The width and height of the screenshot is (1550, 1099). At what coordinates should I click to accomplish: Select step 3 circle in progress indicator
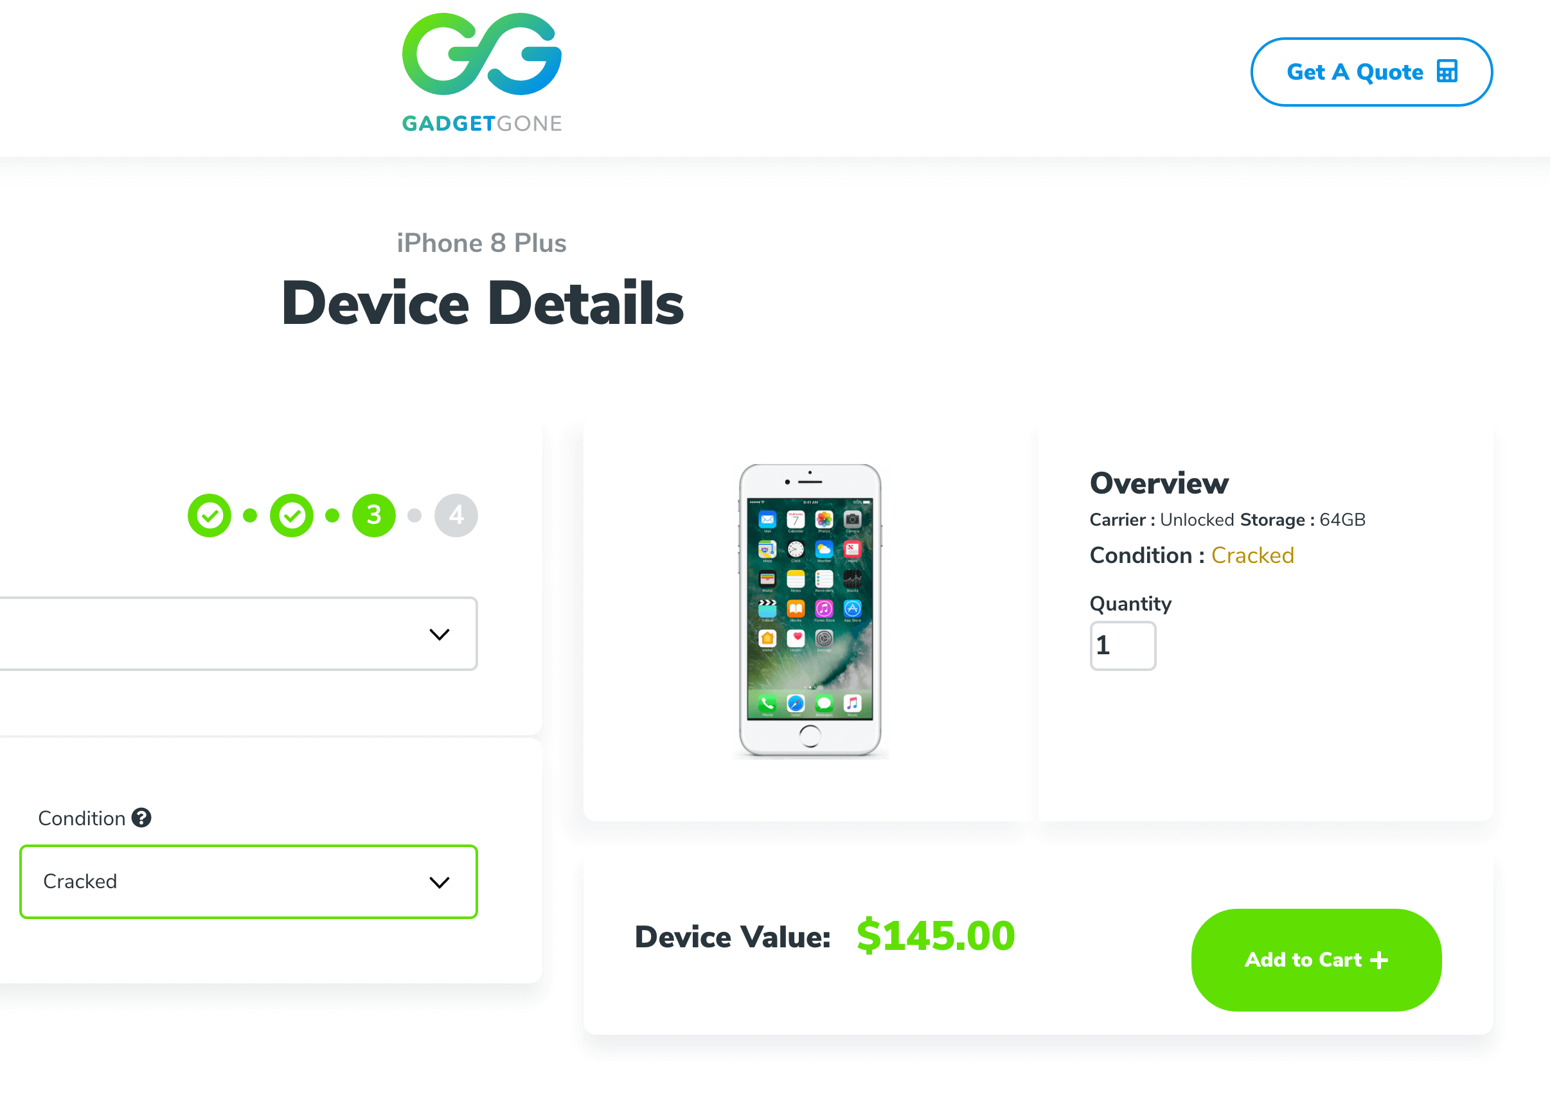coord(374,515)
